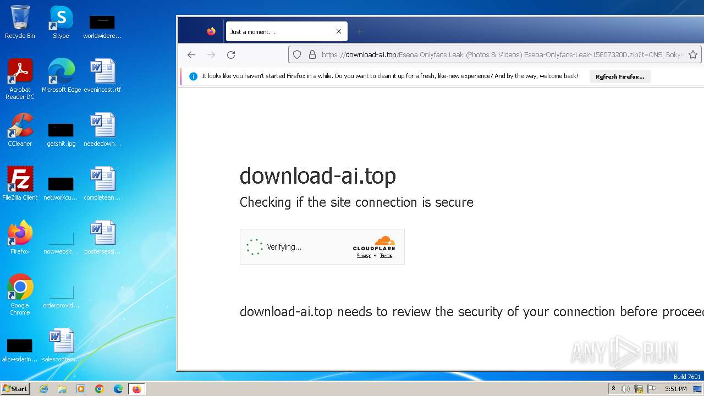The width and height of the screenshot is (704, 396).
Task: Open the postersessi document icon
Action: click(102, 237)
